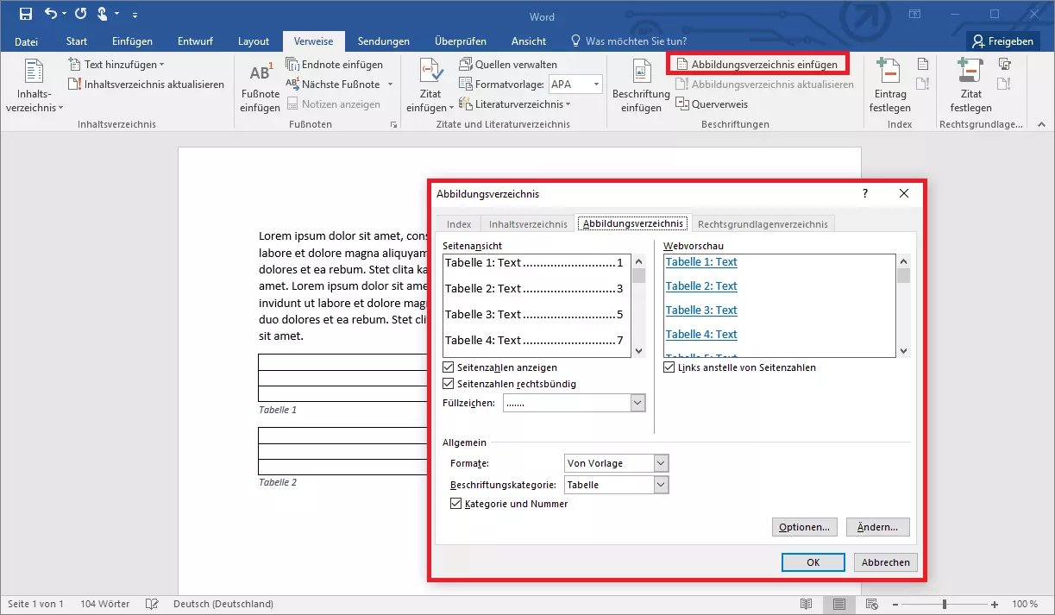Click Quellen verwalten
Image resolution: width=1055 pixels, height=615 pixels.
(x=508, y=65)
